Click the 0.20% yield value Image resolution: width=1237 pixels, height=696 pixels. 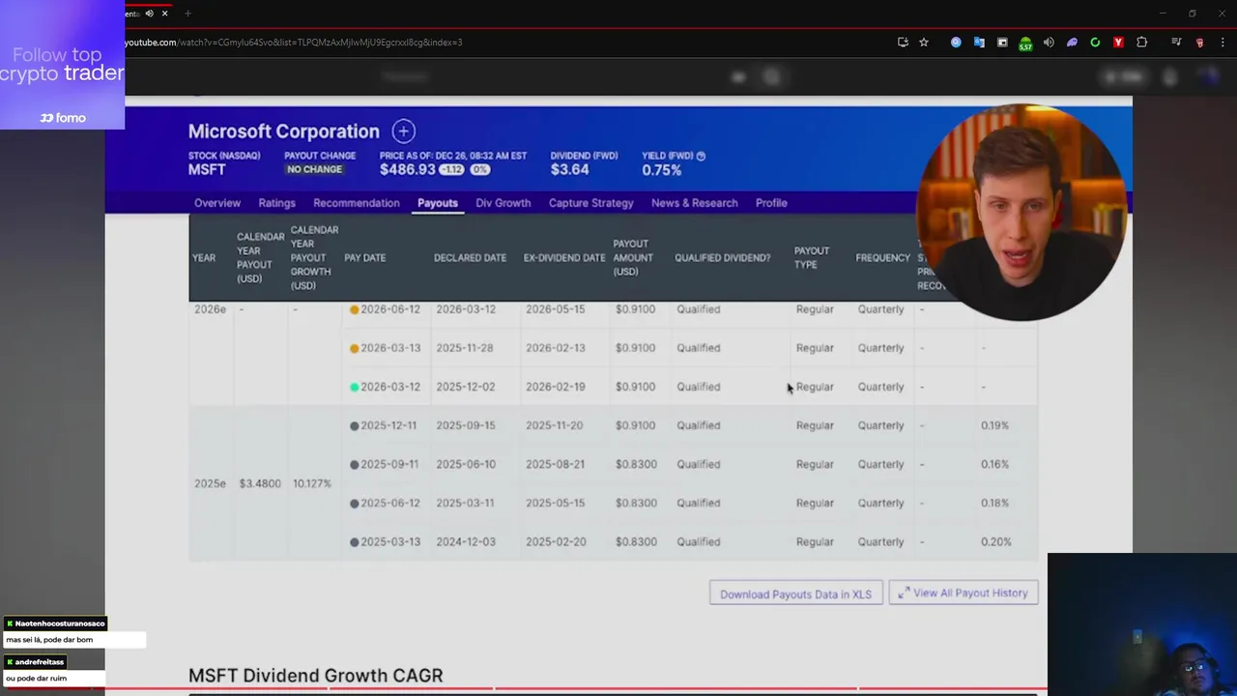click(995, 541)
